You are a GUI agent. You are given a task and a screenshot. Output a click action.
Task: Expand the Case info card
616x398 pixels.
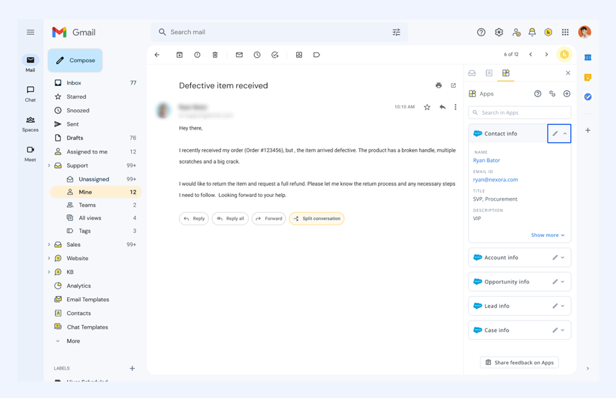click(563, 330)
